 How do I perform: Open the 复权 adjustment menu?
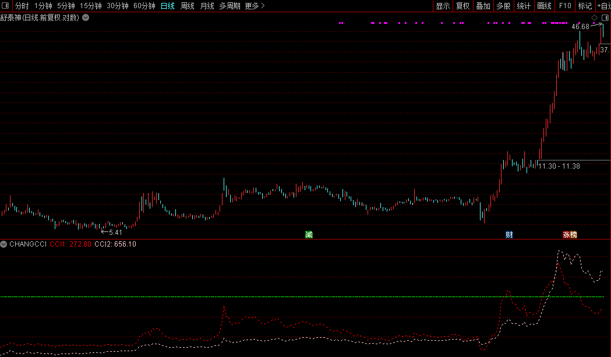tap(463, 6)
